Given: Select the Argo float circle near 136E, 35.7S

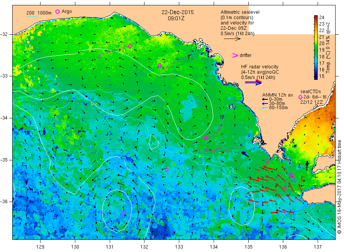Looking at the screenshot, I should (x=285, y=187).
